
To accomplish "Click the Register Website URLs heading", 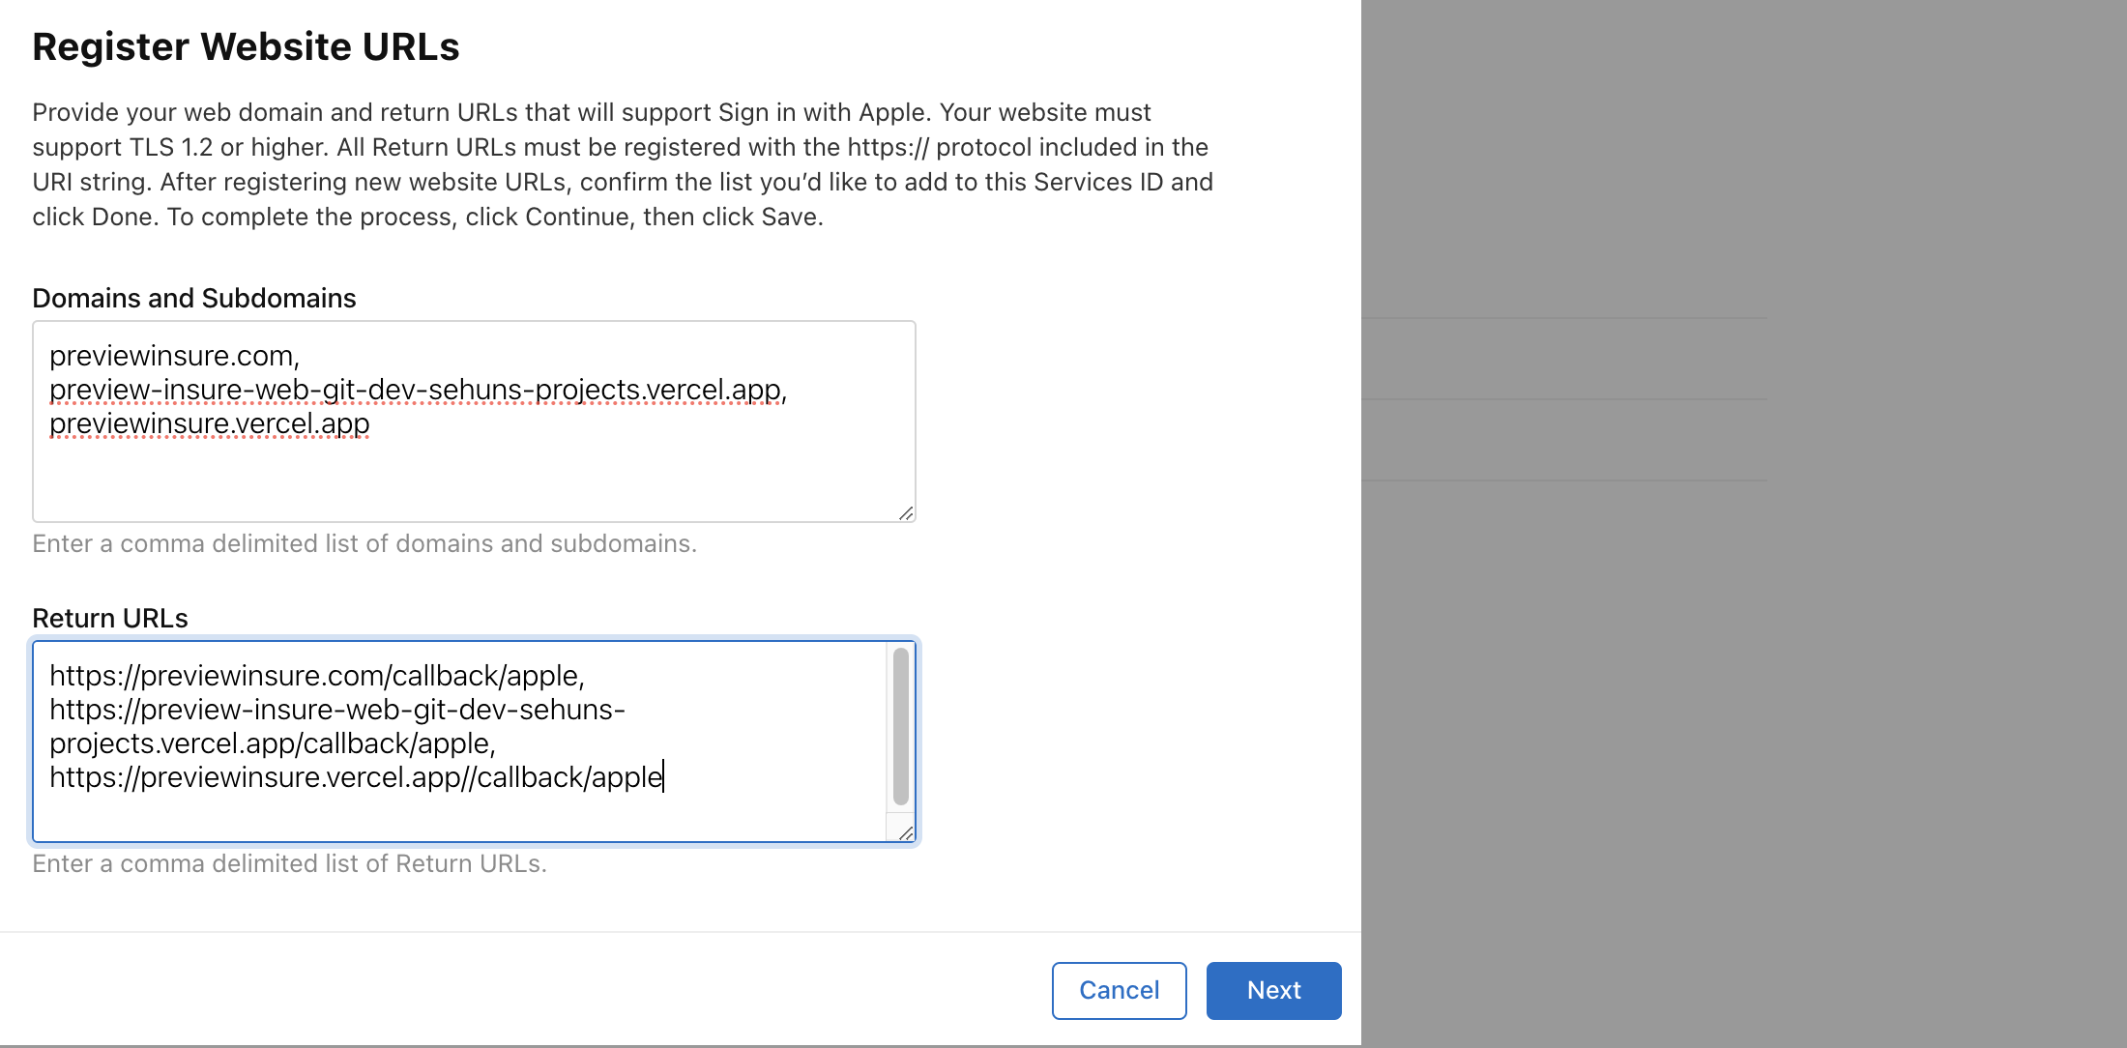I will click(x=246, y=46).
